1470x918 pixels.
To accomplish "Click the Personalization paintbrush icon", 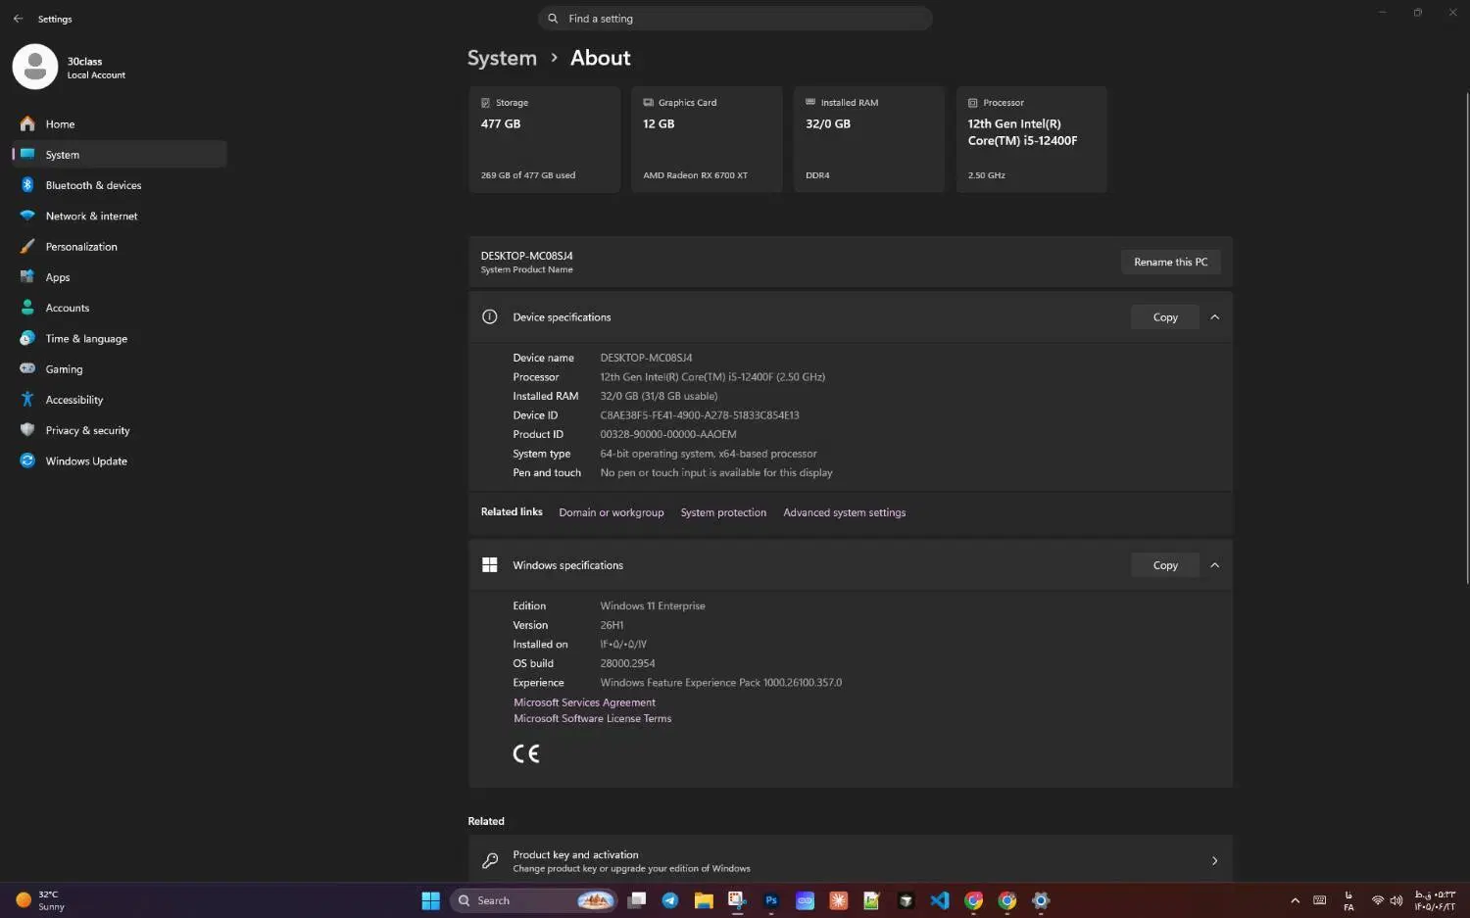I will [27, 247].
